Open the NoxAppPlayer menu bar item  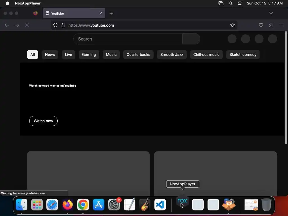28,3
